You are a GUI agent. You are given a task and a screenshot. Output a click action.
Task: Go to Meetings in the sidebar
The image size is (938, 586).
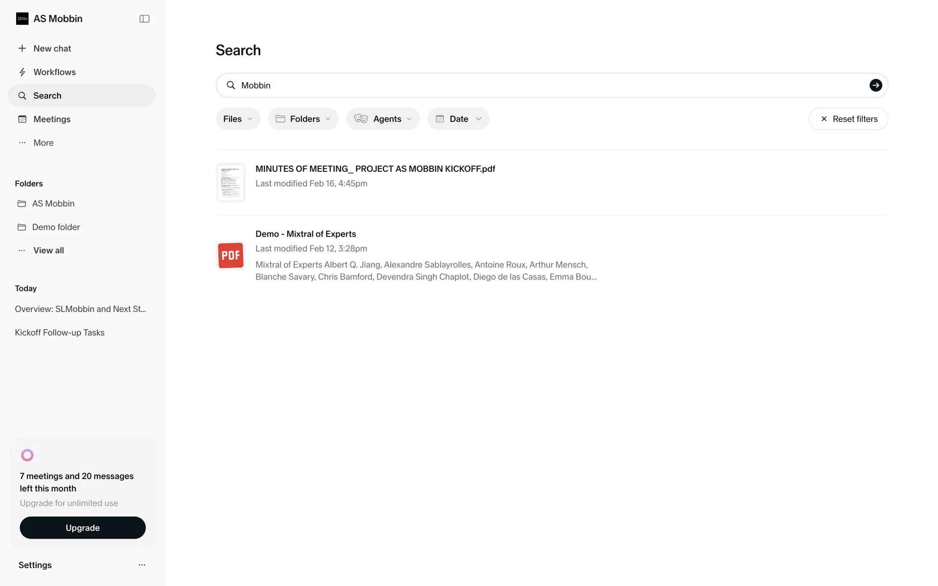click(52, 119)
